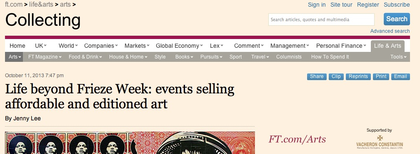Select the Life & Arts tab
The height and width of the screenshot is (154, 420).
[387, 46]
